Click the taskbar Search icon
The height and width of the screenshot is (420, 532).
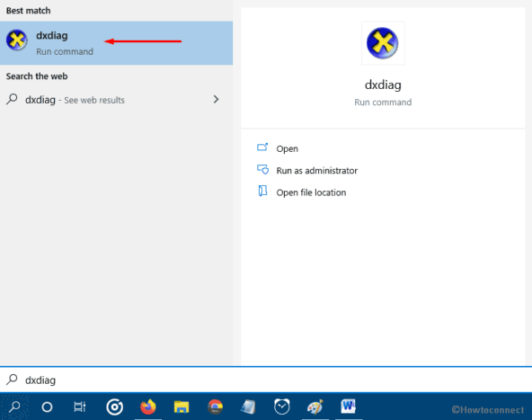click(14, 407)
